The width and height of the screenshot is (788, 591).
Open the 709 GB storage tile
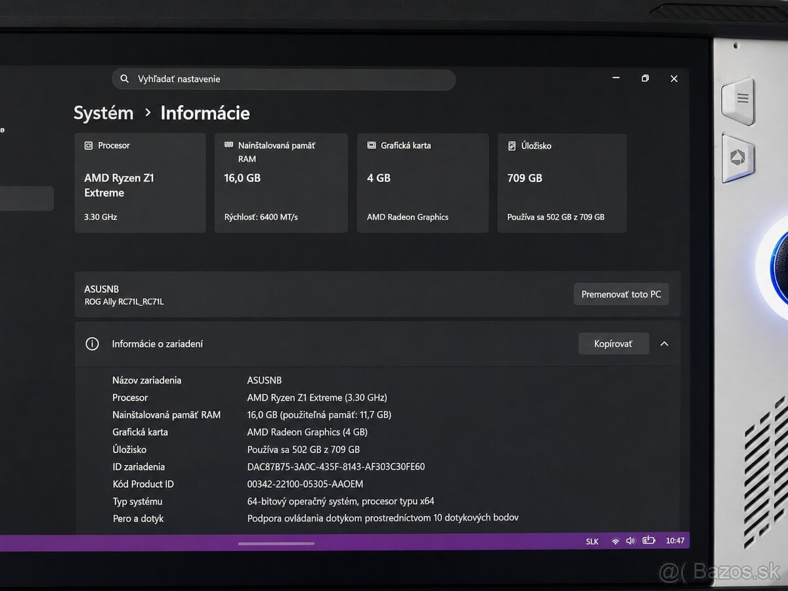point(562,183)
